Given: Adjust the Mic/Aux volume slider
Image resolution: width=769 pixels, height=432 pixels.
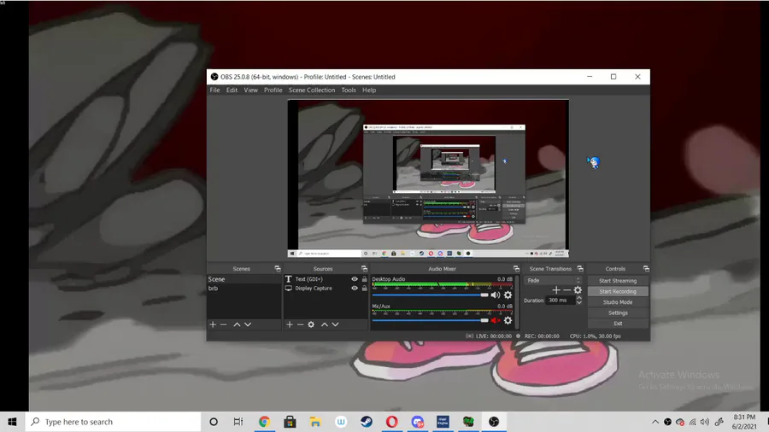Looking at the screenshot, I should click(431, 320).
